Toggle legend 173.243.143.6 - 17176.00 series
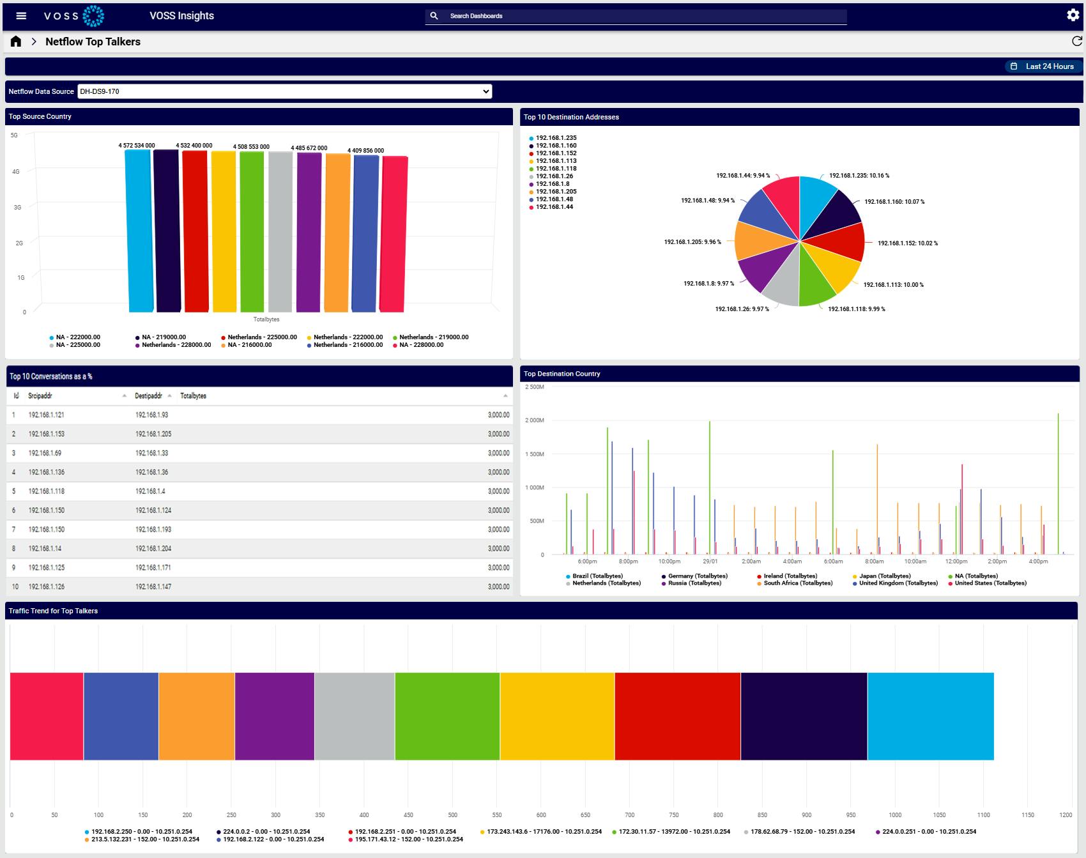The image size is (1086, 858). point(540,832)
